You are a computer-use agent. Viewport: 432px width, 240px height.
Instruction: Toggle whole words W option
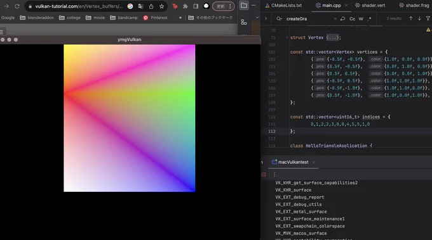(361, 18)
